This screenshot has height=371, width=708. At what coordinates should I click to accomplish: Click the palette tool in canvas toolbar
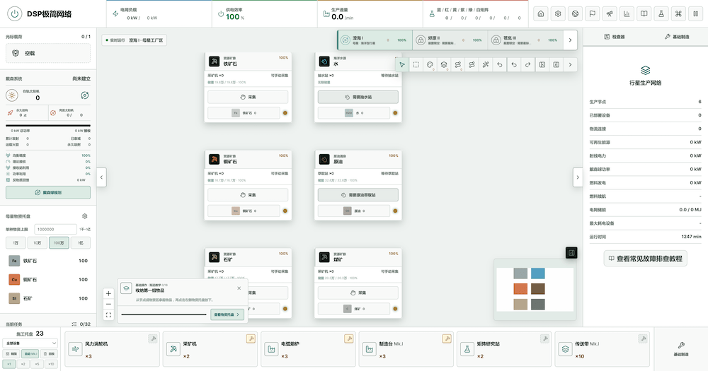(430, 65)
